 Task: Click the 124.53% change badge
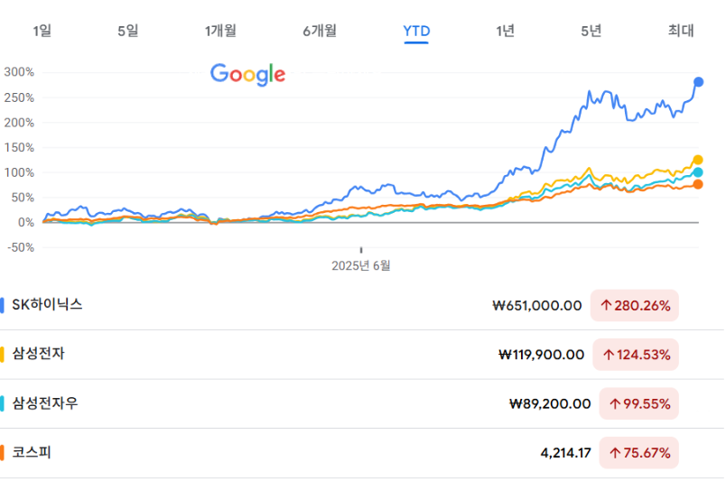click(637, 355)
